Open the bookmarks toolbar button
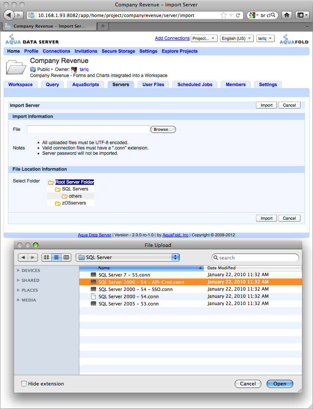Screen dimensions: 313x409 point(302,15)
